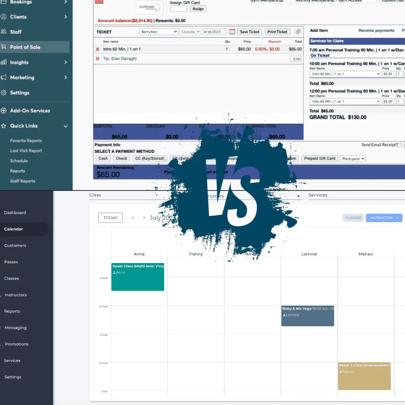Open Classes in the sidebar
This screenshot has width=405, height=405.
click(12, 278)
